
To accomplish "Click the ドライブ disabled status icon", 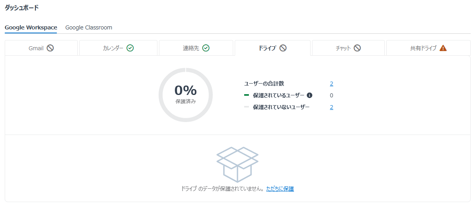I will pyautogui.click(x=283, y=48).
